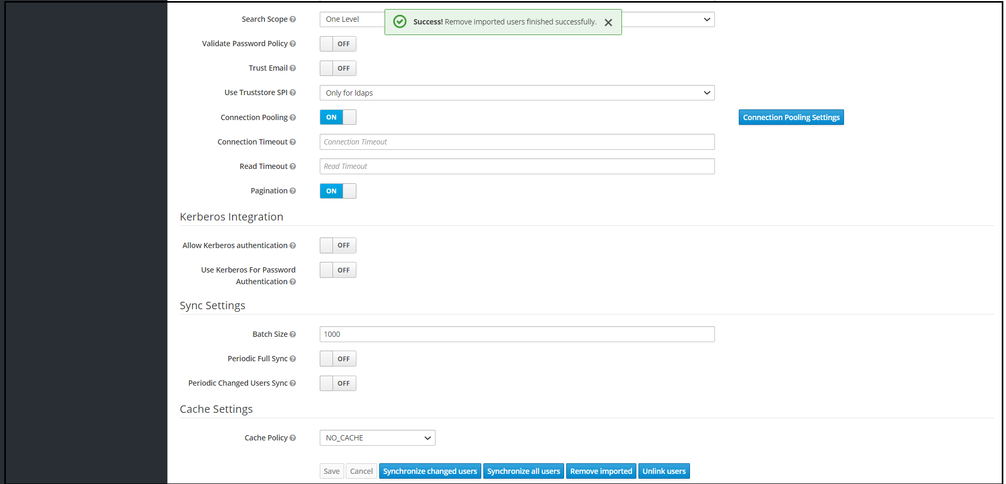Click Allow Kerberos authentication help icon
The image size is (1006, 484).
pyautogui.click(x=293, y=245)
